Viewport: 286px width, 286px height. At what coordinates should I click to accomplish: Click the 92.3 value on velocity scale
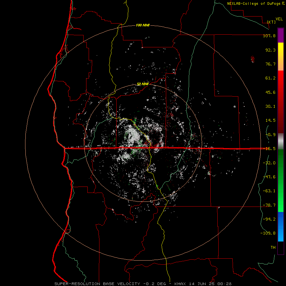[270, 50]
